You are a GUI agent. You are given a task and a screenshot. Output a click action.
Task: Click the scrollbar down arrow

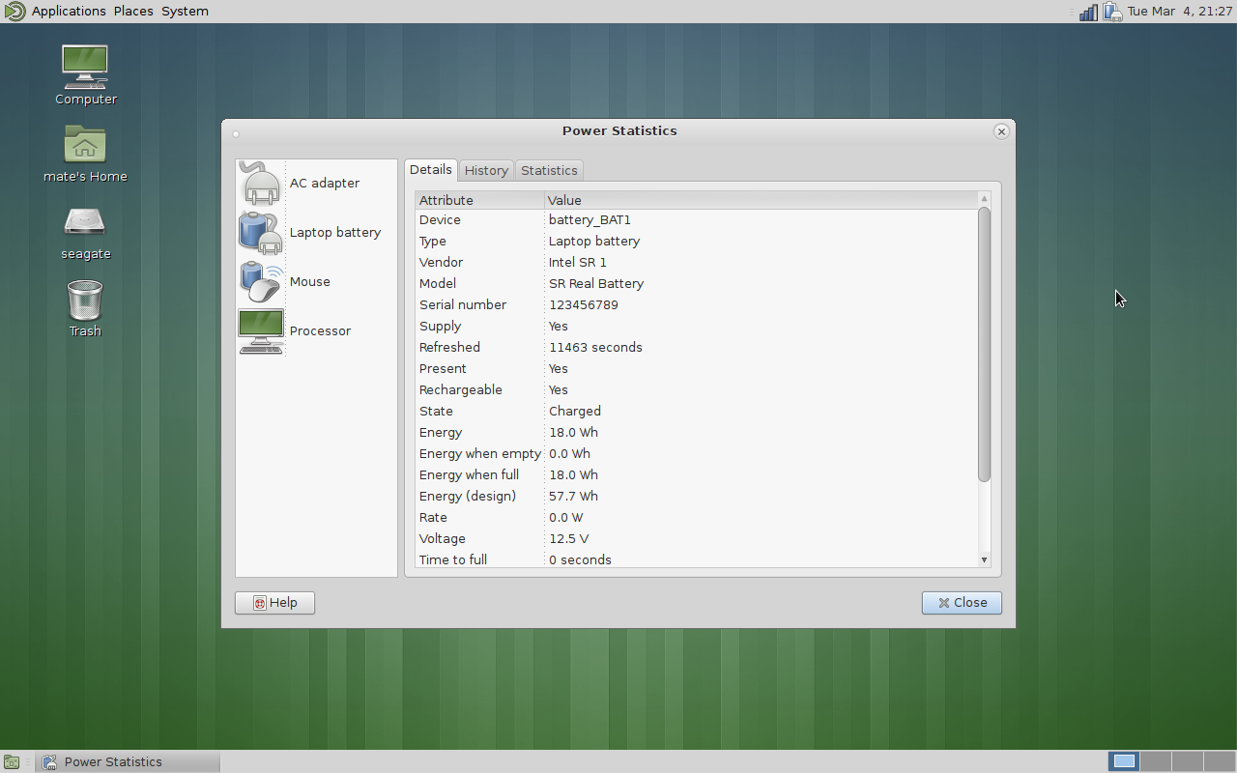[984, 559]
